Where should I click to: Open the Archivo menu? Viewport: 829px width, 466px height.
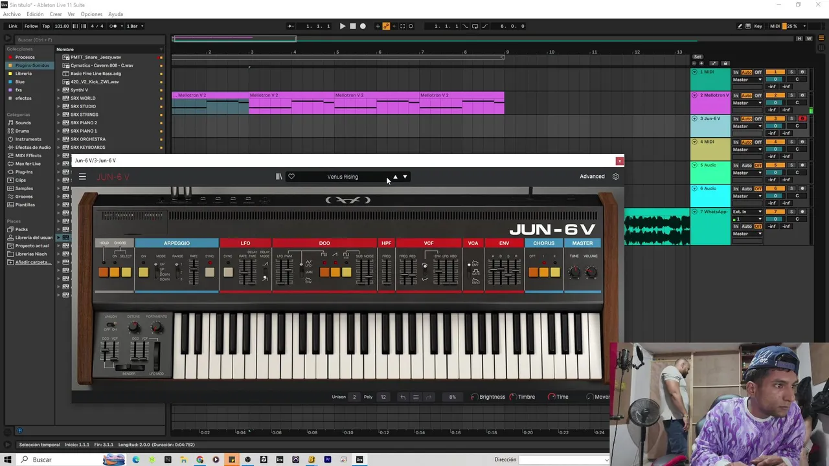tap(12, 14)
